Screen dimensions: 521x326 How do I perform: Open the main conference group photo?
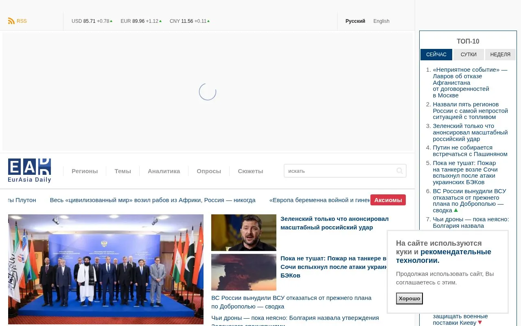[106, 269]
